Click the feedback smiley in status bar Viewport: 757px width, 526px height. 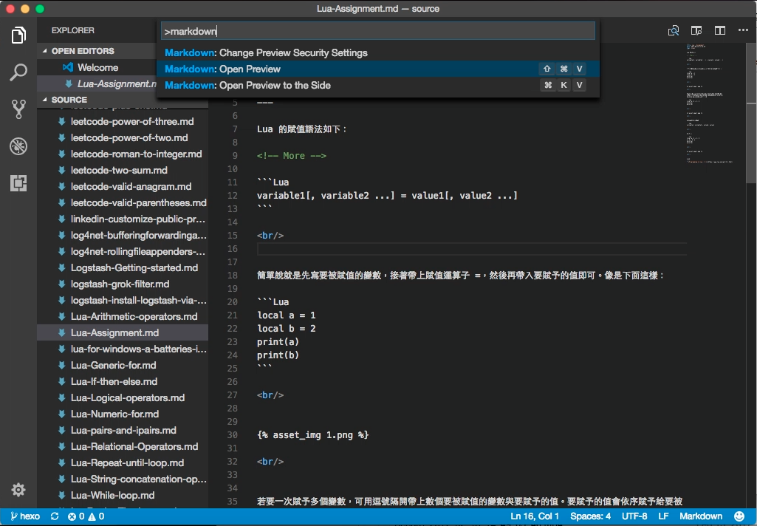739,516
